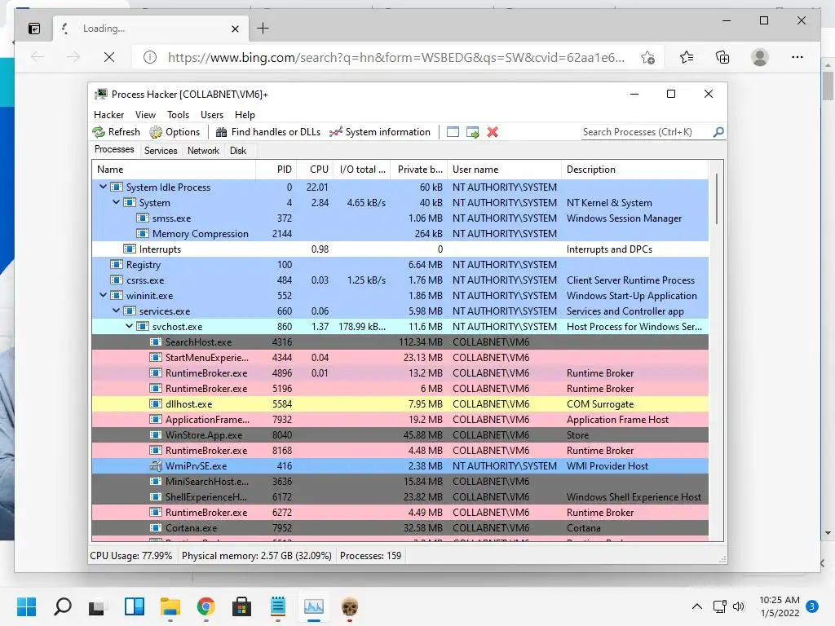The height and width of the screenshot is (626, 835).
Task: Switch to the Network tab
Action: click(203, 151)
